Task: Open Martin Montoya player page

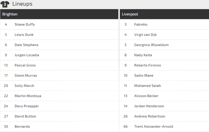Action: pos(28,96)
